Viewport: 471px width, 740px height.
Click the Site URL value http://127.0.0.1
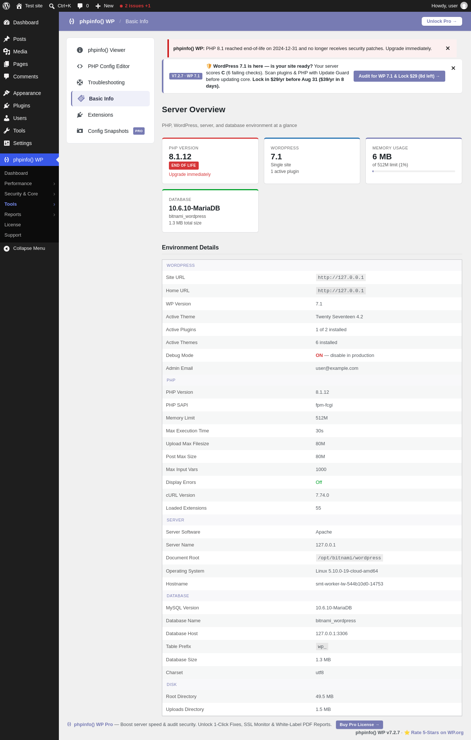341,277
